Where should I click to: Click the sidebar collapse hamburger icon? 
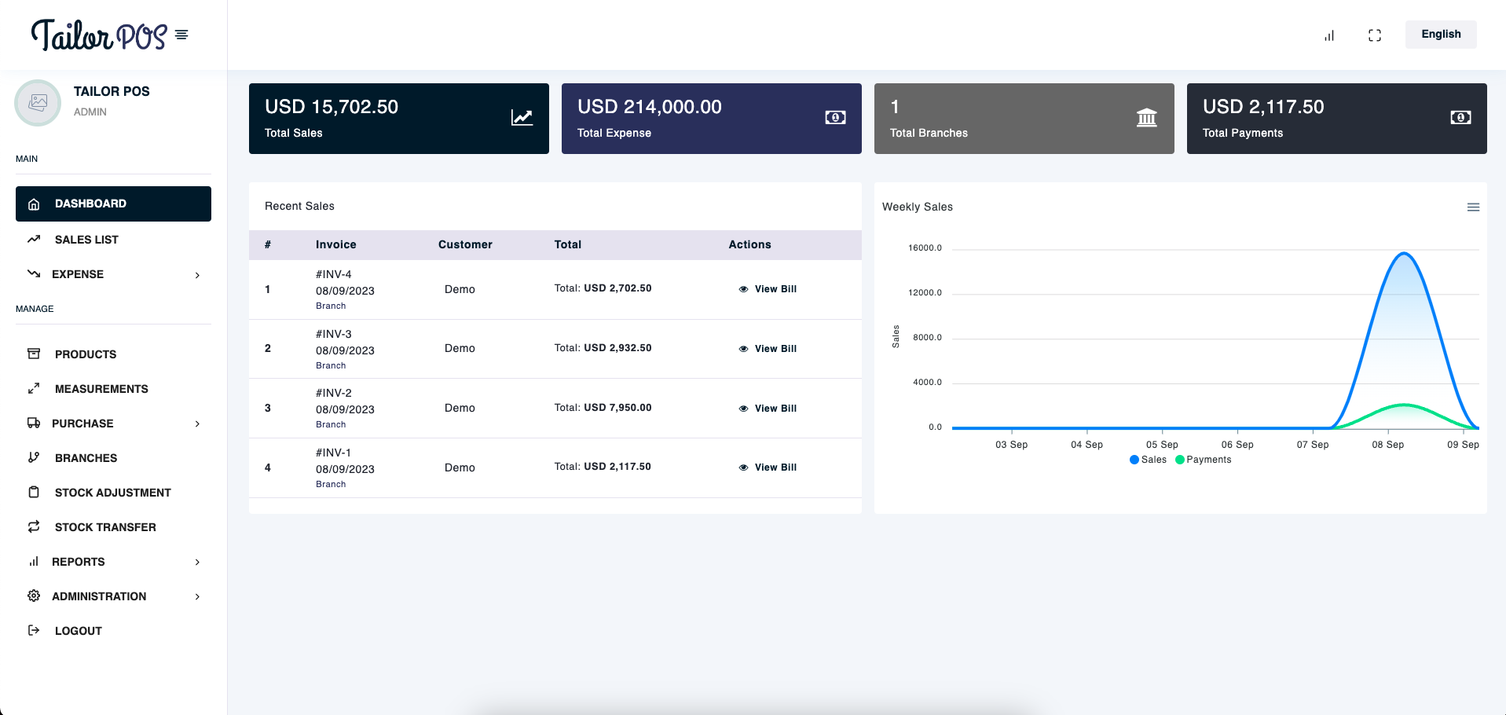pyautogui.click(x=181, y=35)
